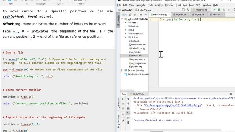Select HelloWorld.iml in the project tree

coord(137,45)
